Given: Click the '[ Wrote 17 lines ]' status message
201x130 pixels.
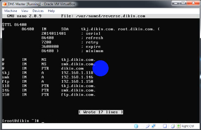Looking at the screenshot, I should click(101, 112).
